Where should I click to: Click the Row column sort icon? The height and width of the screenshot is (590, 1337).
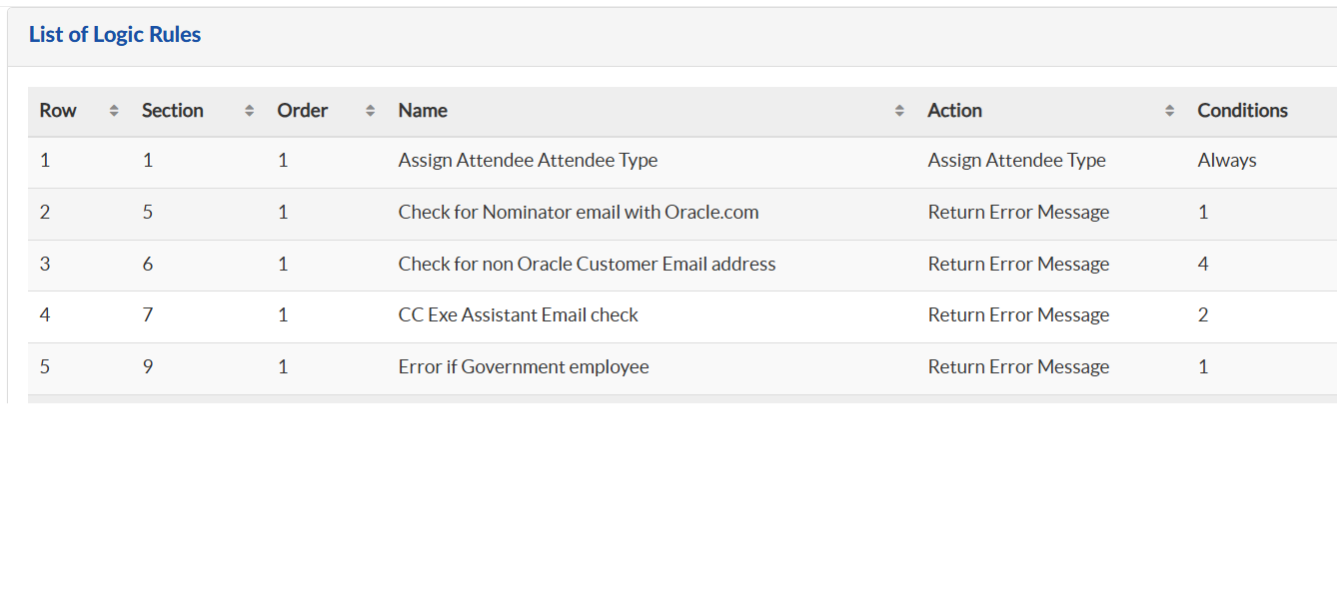pyautogui.click(x=114, y=111)
